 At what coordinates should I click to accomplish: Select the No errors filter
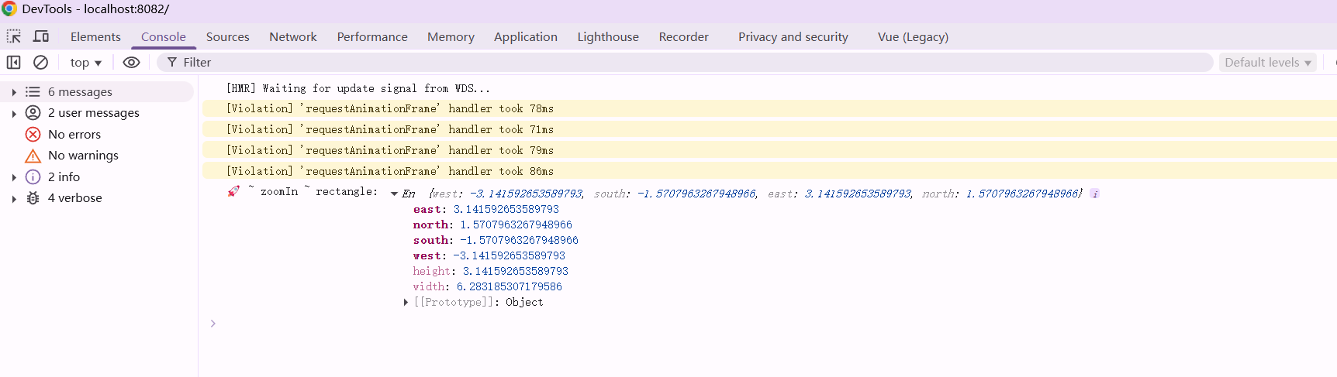pyautogui.click(x=74, y=134)
